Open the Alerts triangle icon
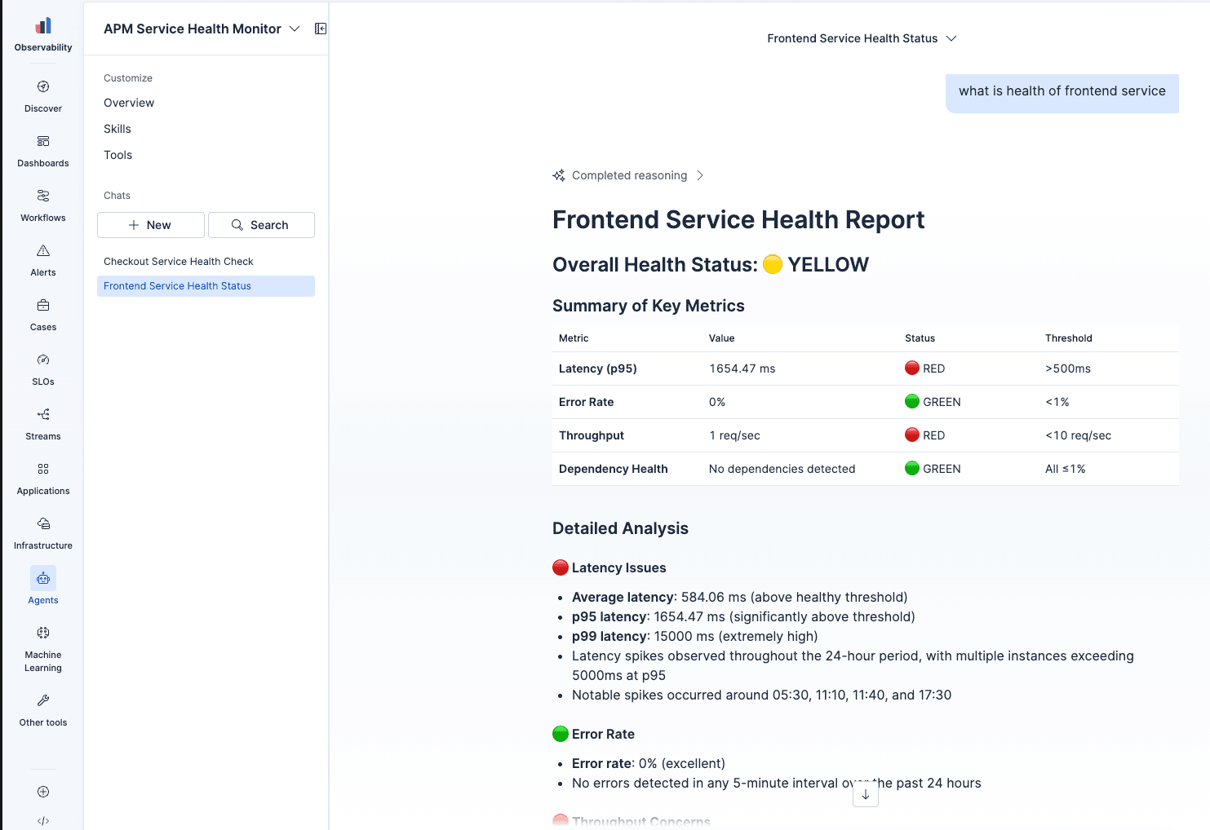 coord(43,250)
